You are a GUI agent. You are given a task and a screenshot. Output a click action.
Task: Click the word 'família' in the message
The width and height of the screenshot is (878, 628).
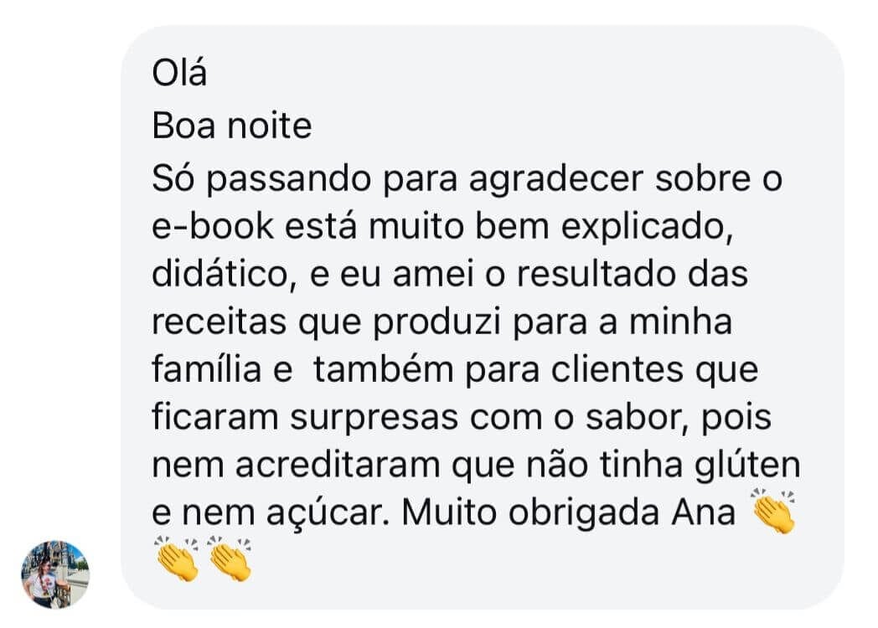point(207,370)
